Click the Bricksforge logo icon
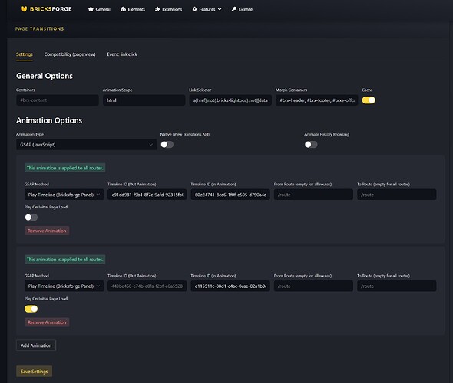This screenshot has height=383, width=453. (x=25, y=9)
